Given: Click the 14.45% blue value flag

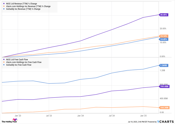Looking at the screenshot, I should 163,39.
